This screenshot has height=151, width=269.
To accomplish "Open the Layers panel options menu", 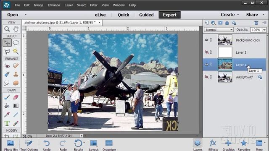I will click(264, 23).
